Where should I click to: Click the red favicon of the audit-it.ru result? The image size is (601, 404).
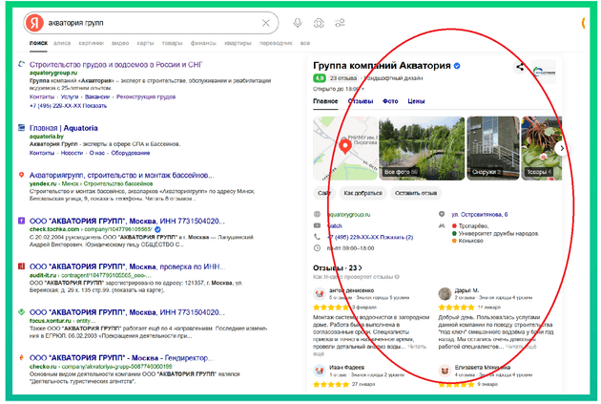pos(21,266)
